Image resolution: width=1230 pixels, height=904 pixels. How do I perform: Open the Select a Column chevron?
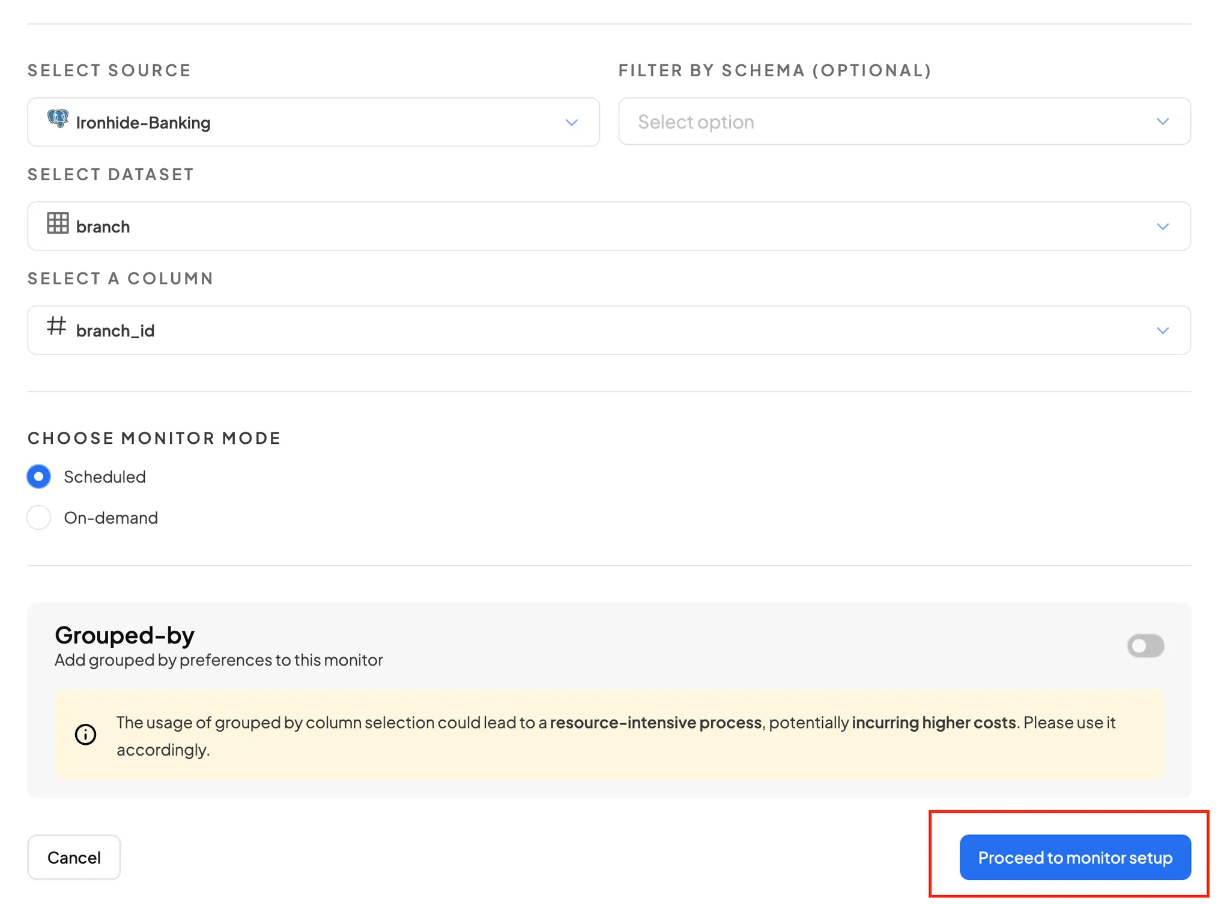tap(1162, 331)
